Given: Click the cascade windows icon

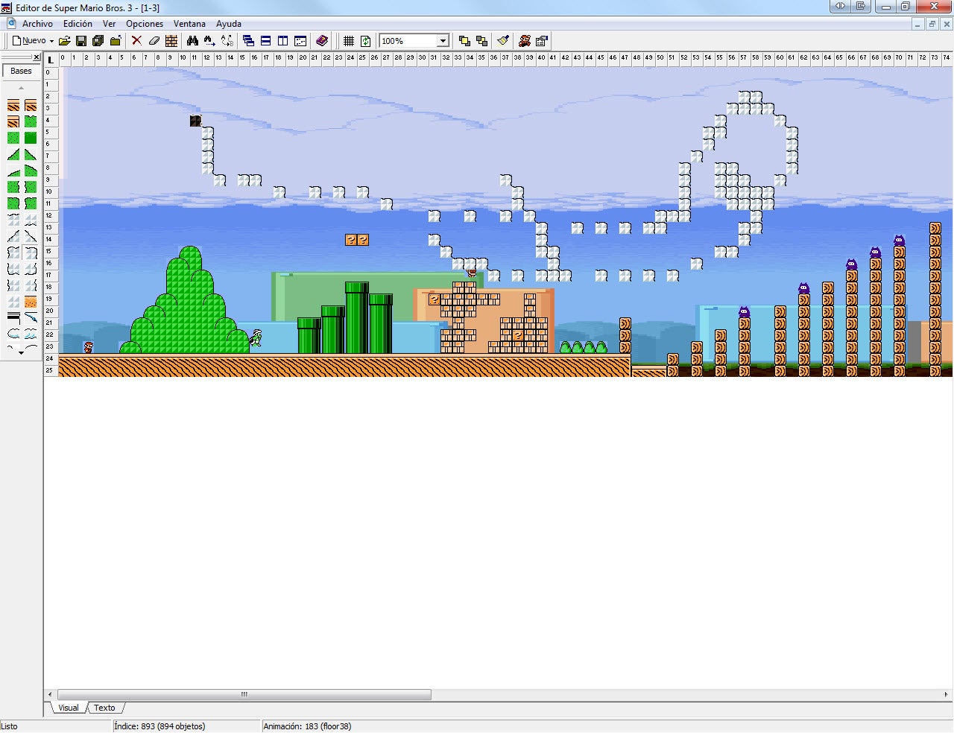Looking at the screenshot, I should point(248,41).
